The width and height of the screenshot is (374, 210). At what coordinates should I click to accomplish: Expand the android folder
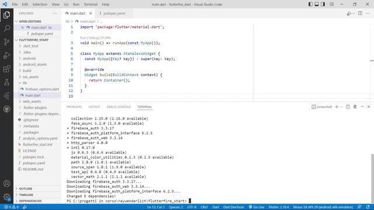(x=37, y=58)
